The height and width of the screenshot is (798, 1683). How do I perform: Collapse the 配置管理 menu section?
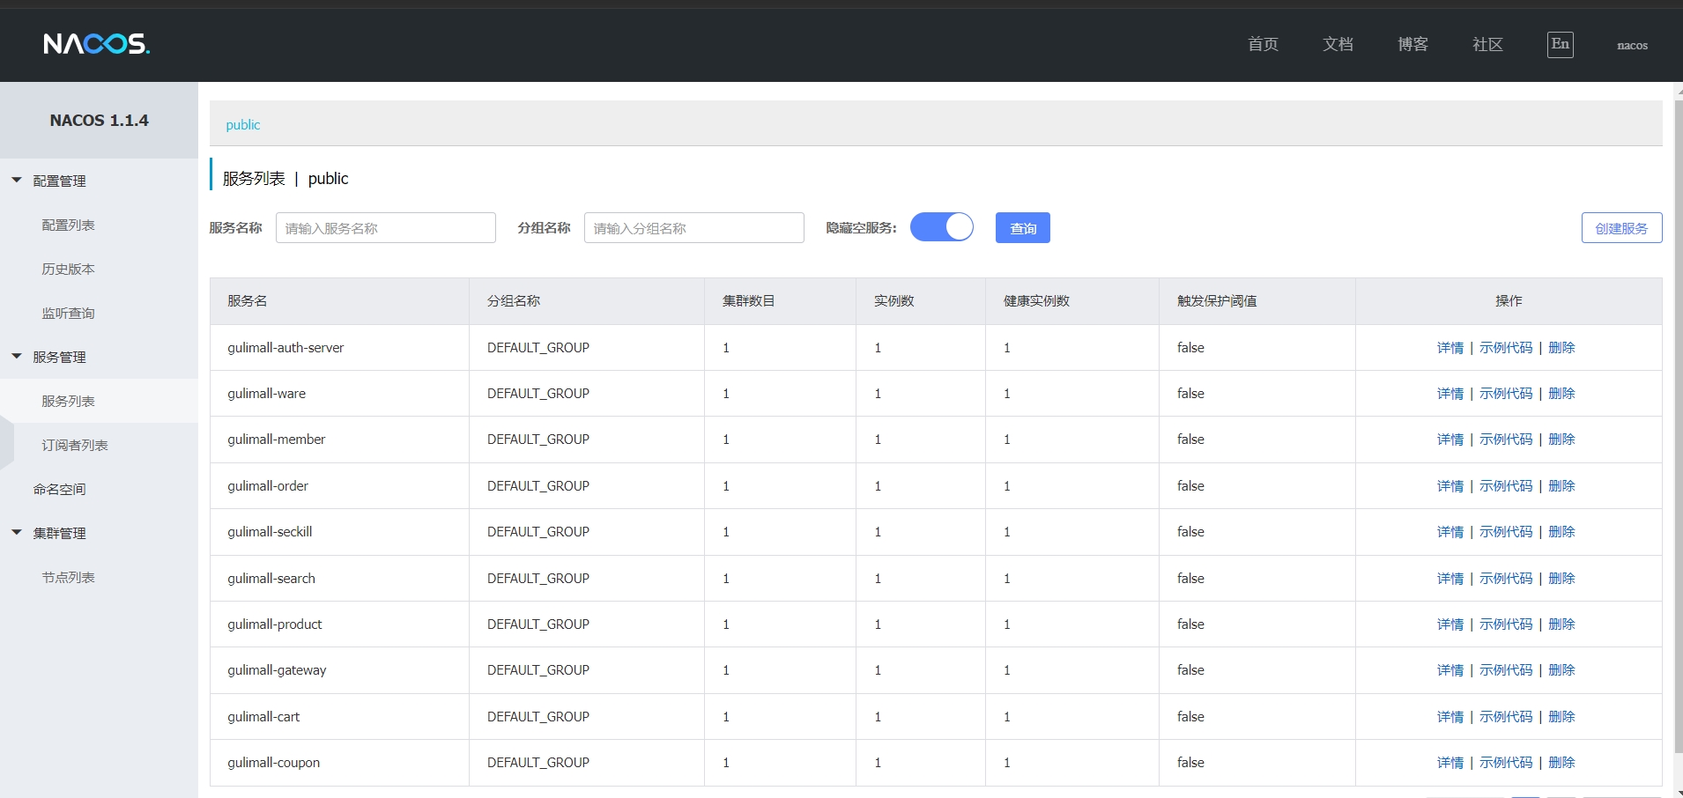click(x=17, y=181)
